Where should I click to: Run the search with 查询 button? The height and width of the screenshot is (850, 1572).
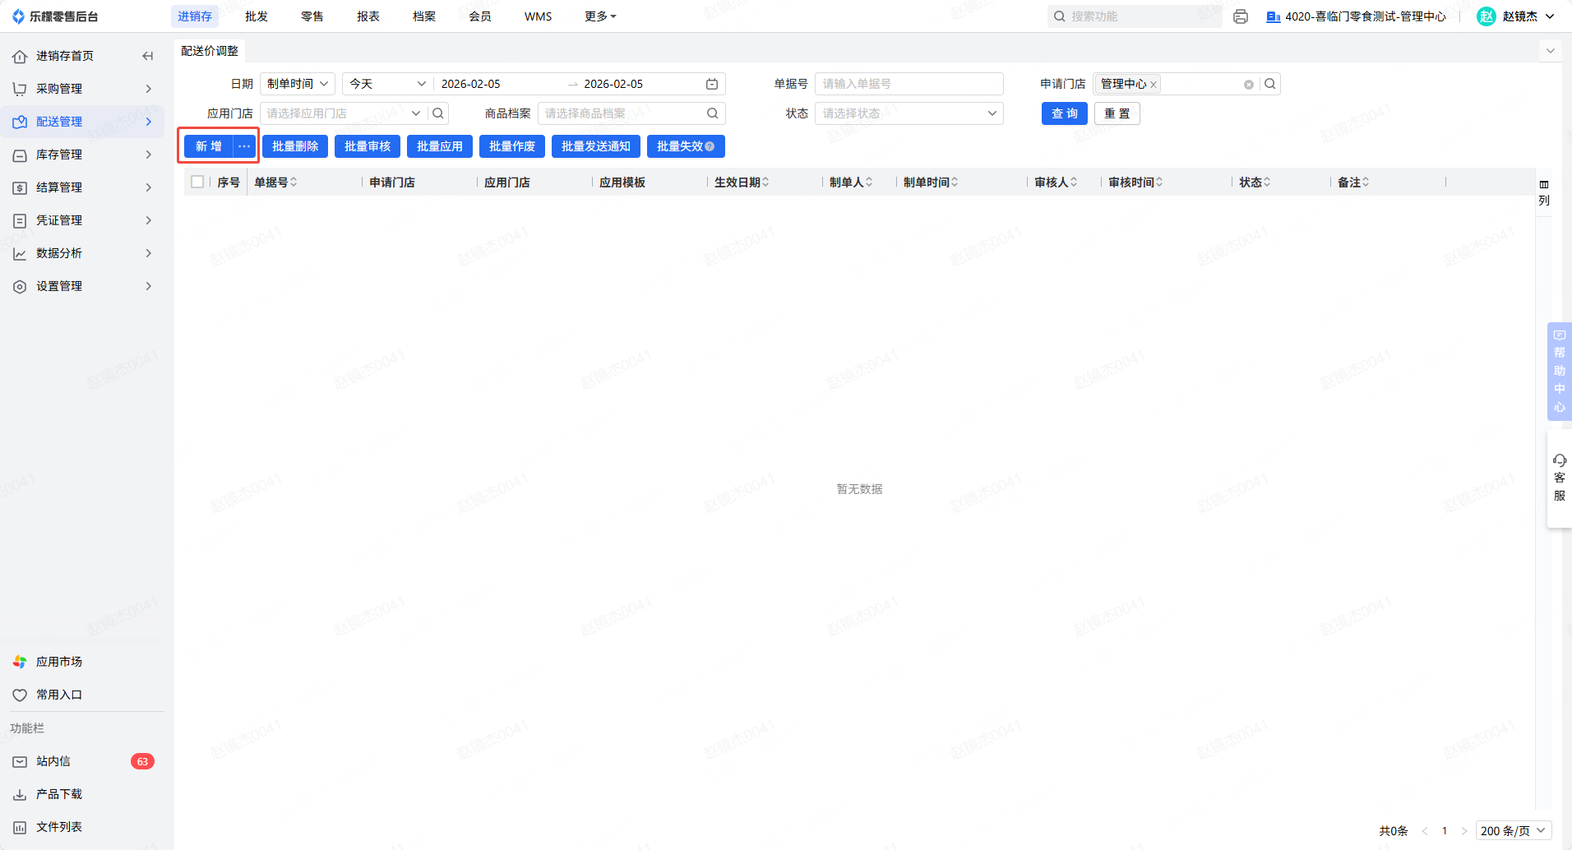(1065, 113)
